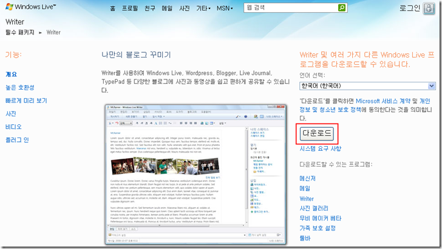This screenshot has width=442, height=249.
Task: Click the 가족 보호 설정 link
Action: [318, 228]
